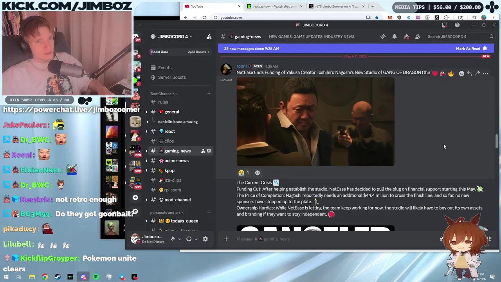The height and width of the screenshot is (282, 501).
Task: Switch to Jimbo Zoomer on X tab
Action: [337, 6]
